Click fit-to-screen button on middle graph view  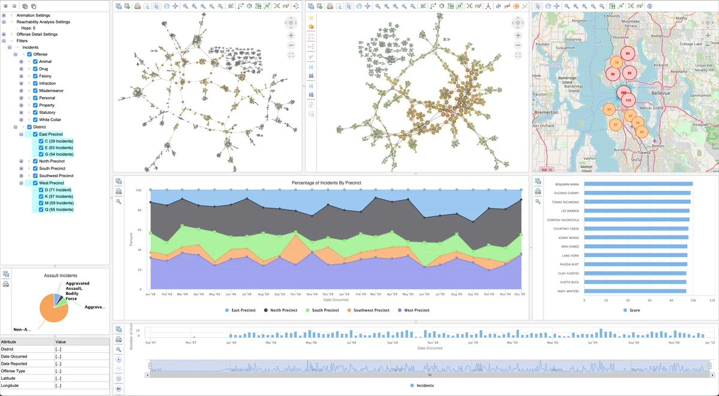[x=518, y=55]
